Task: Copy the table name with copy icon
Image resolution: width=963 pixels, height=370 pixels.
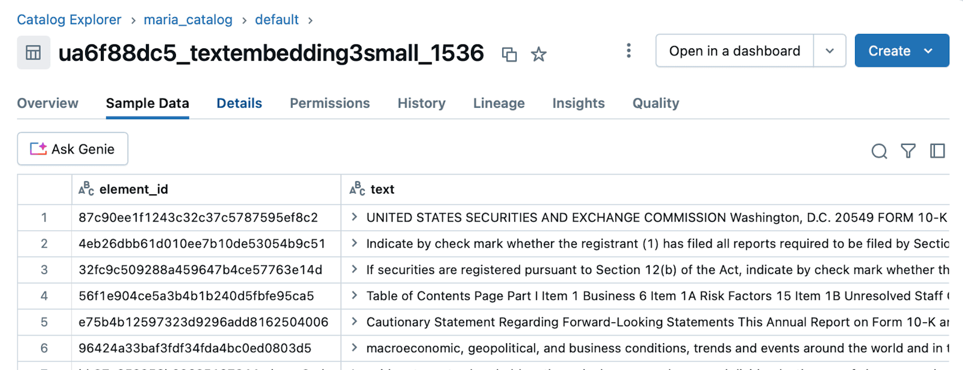Action: pyautogui.click(x=509, y=54)
